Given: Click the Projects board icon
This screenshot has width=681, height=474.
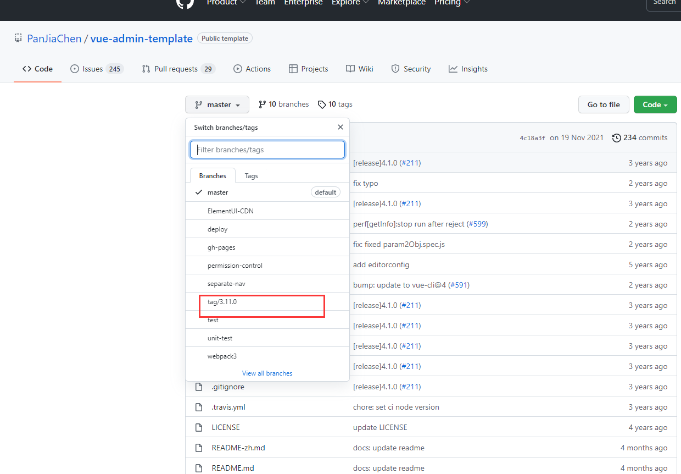Looking at the screenshot, I should coord(294,69).
